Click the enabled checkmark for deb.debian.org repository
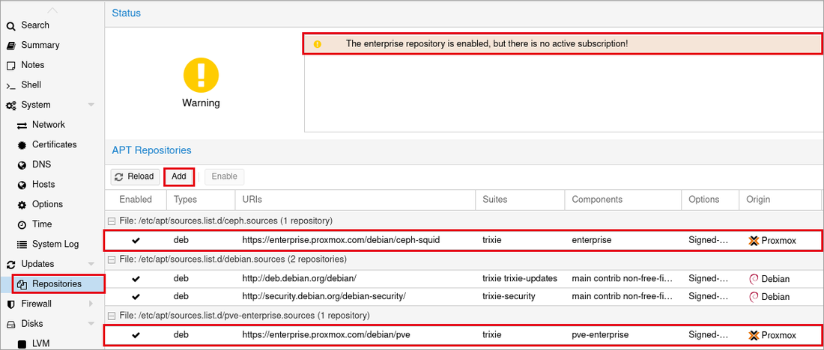 point(136,279)
